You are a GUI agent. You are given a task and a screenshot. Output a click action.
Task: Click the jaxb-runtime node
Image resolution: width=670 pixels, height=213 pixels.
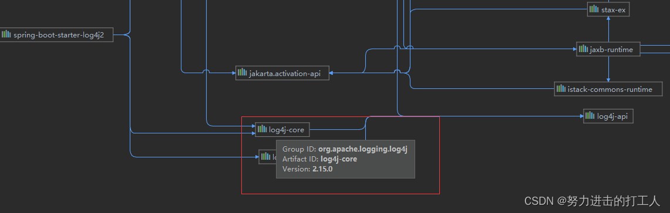click(608, 49)
